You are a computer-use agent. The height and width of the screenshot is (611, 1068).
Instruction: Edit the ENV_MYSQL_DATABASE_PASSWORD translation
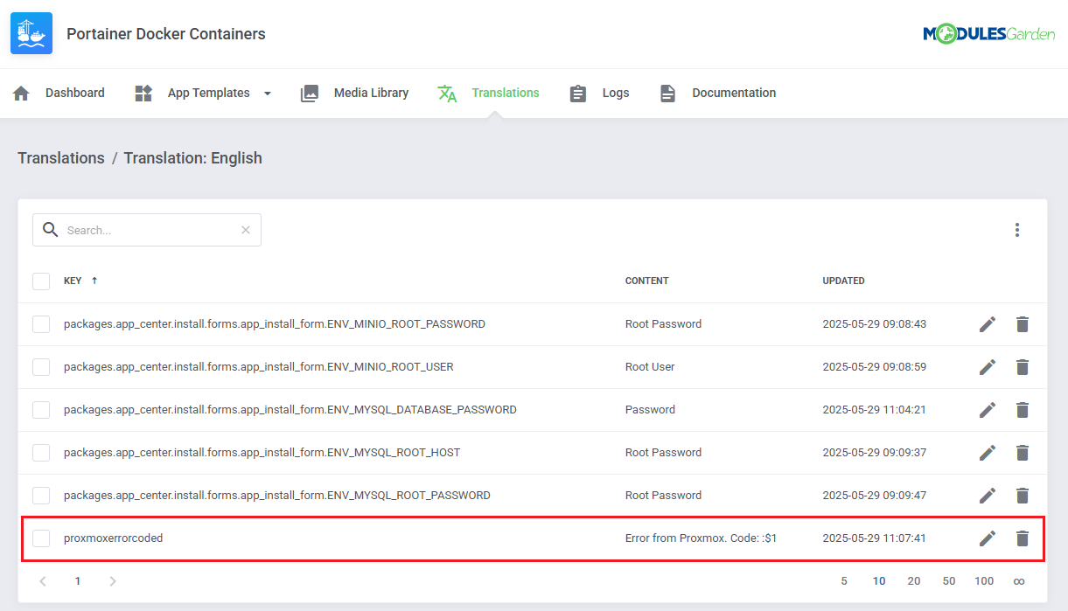[988, 410]
